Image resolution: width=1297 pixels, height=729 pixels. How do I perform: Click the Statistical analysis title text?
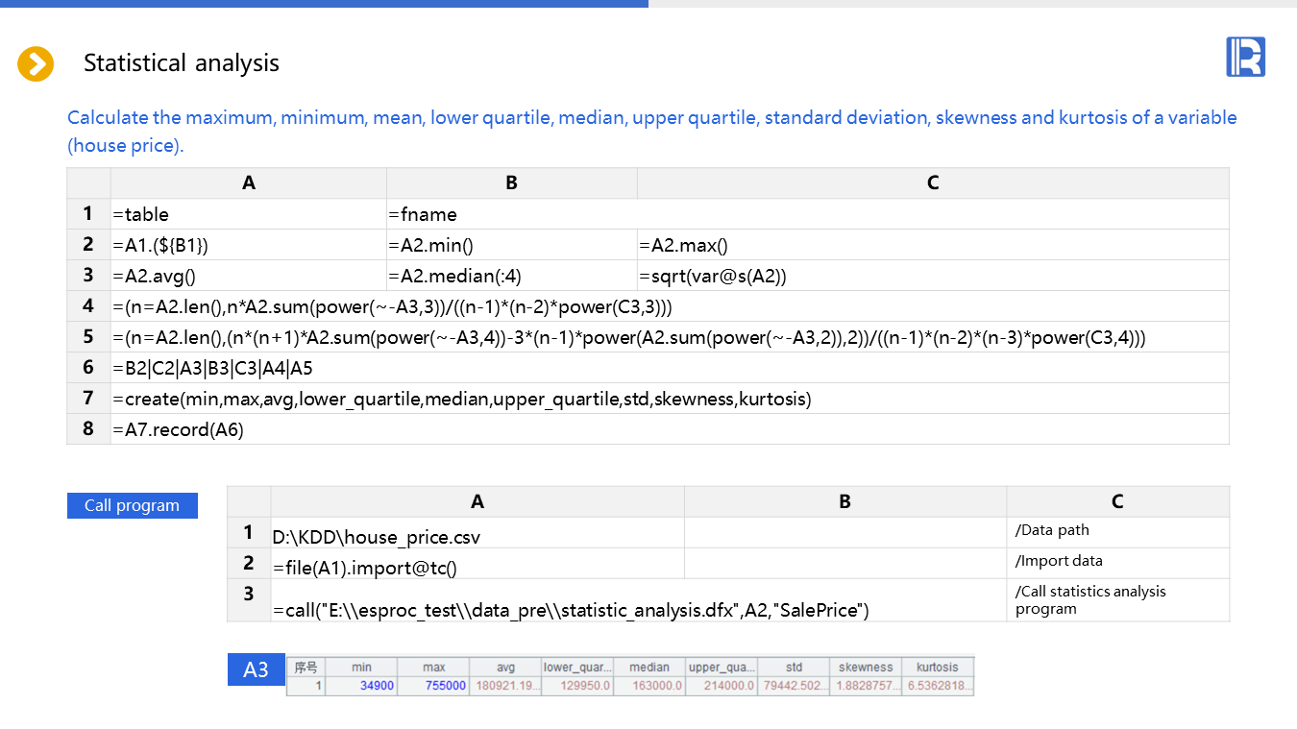click(182, 63)
